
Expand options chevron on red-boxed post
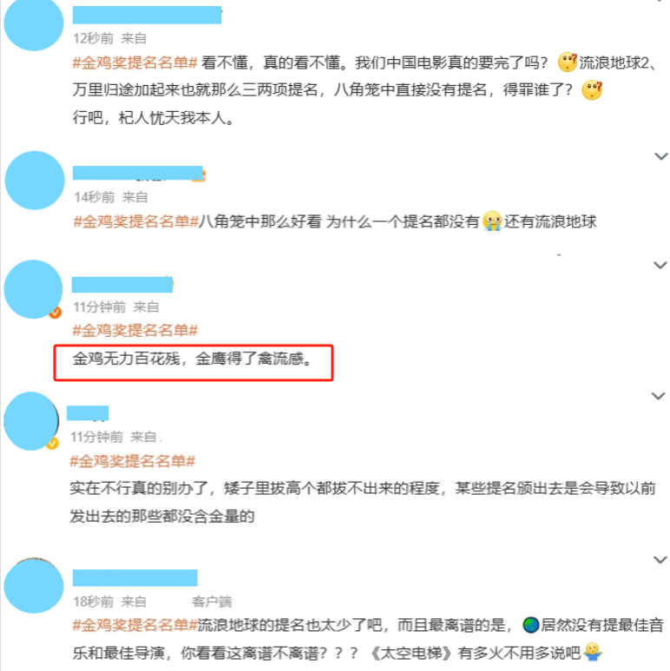[x=660, y=266]
